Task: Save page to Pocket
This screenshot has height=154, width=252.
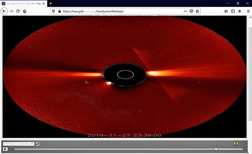Action: coord(191,11)
